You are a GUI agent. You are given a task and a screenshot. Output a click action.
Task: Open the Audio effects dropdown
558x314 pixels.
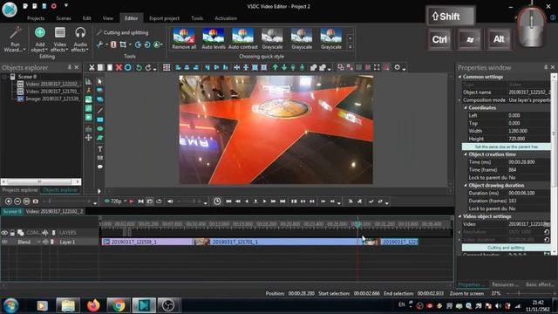click(x=79, y=39)
